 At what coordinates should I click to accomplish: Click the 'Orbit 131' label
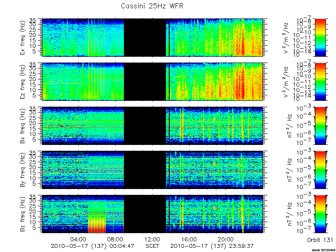pyautogui.click(x=320, y=240)
